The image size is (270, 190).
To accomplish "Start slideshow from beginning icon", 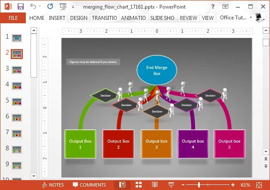I will point(63,6).
